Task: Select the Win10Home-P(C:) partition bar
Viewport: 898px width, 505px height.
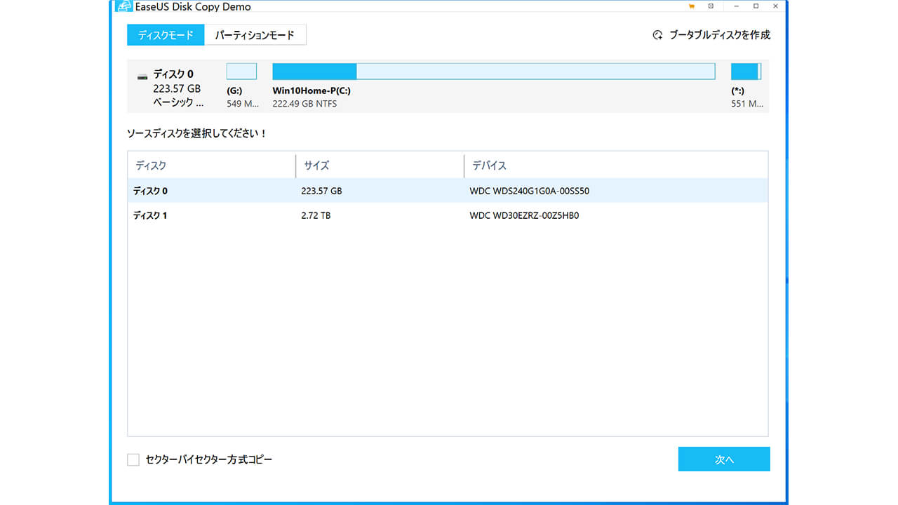Action: [x=494, y=72]
